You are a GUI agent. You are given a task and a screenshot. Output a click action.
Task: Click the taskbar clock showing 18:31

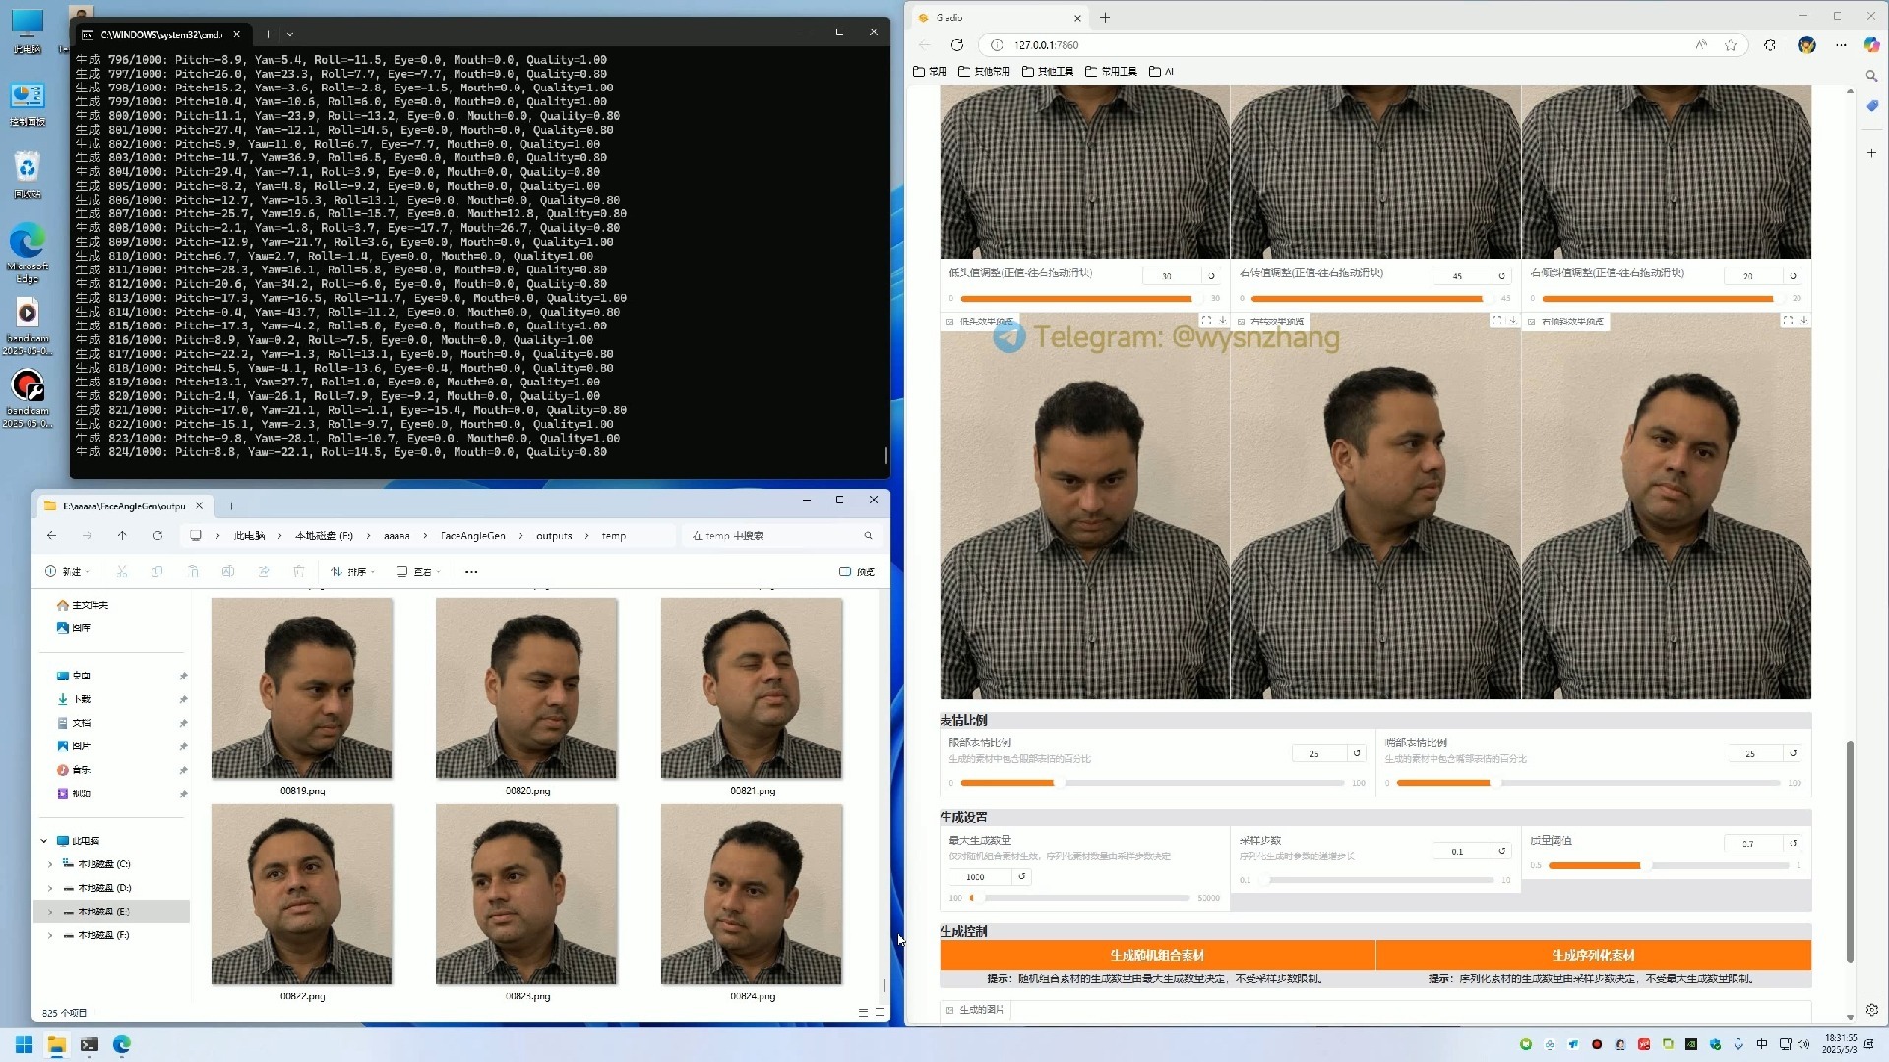[x=1840, y=1044]
